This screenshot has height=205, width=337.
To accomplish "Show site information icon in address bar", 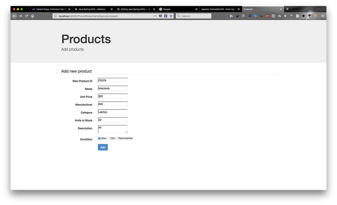I will point(55,16).
